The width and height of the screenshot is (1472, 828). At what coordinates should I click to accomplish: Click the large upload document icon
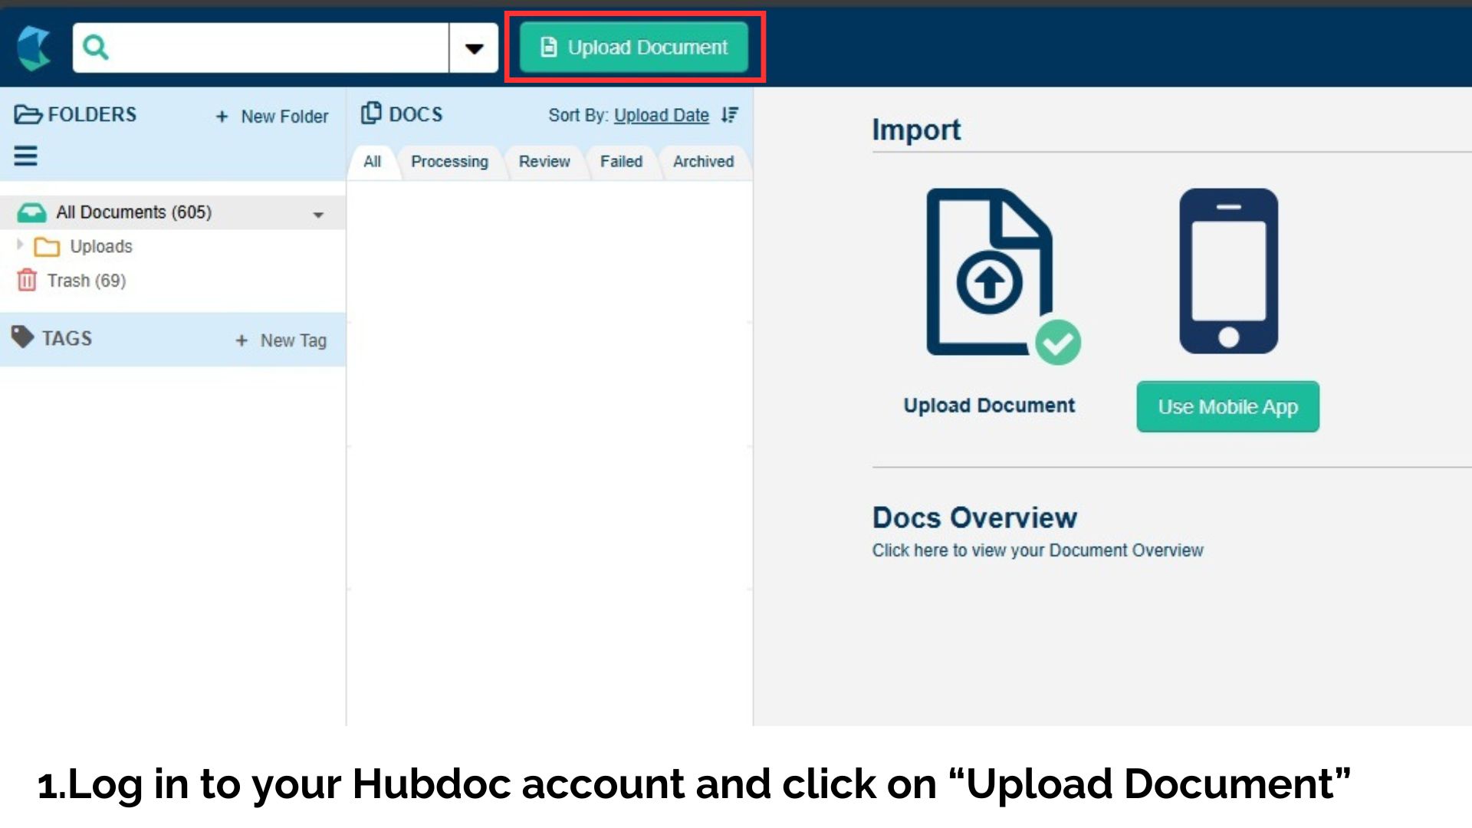pos(1003,276)
